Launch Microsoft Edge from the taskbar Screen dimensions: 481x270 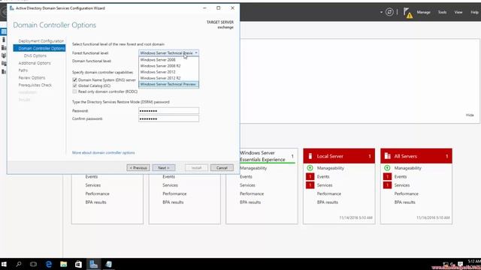[x=48, y=264]
